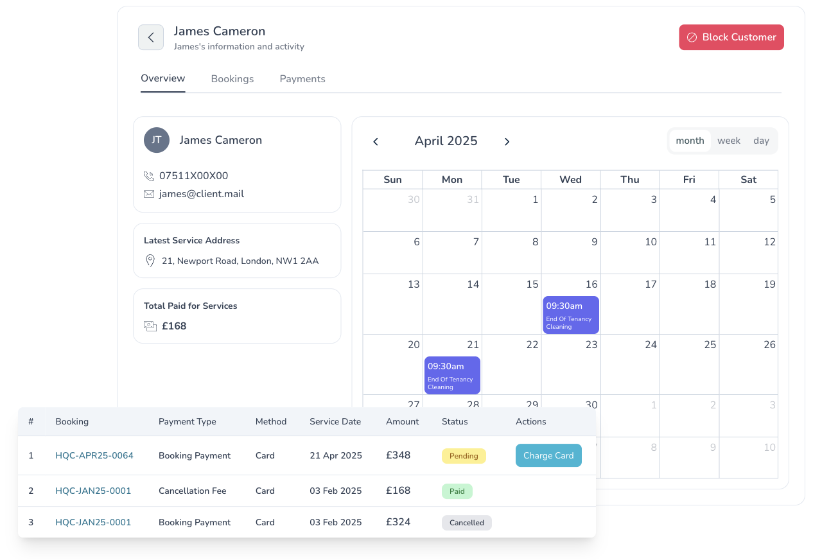Click the location pin icon by Newport Road

click(x=150, y=261)
